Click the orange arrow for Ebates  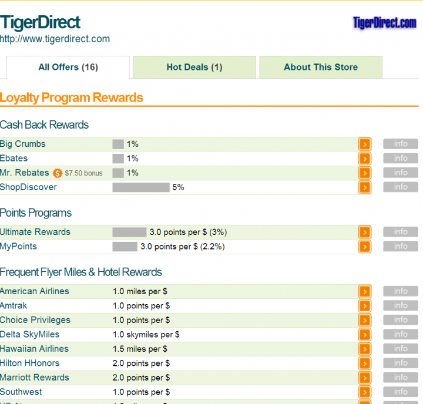click(365, 159)
